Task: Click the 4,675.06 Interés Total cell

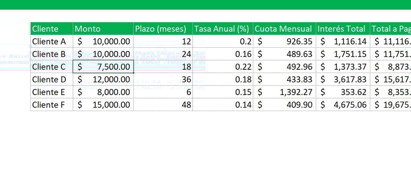Action: coord(343,105)
